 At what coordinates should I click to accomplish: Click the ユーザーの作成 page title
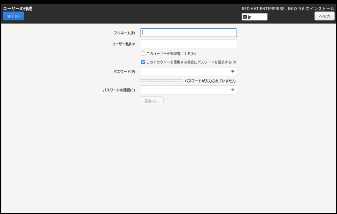pyautogui.click(x=18, y=9)
